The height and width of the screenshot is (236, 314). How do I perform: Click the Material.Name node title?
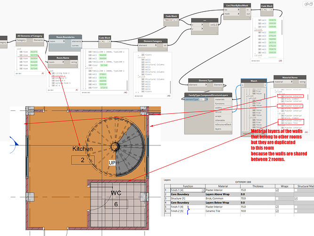(x=290, y=77)
